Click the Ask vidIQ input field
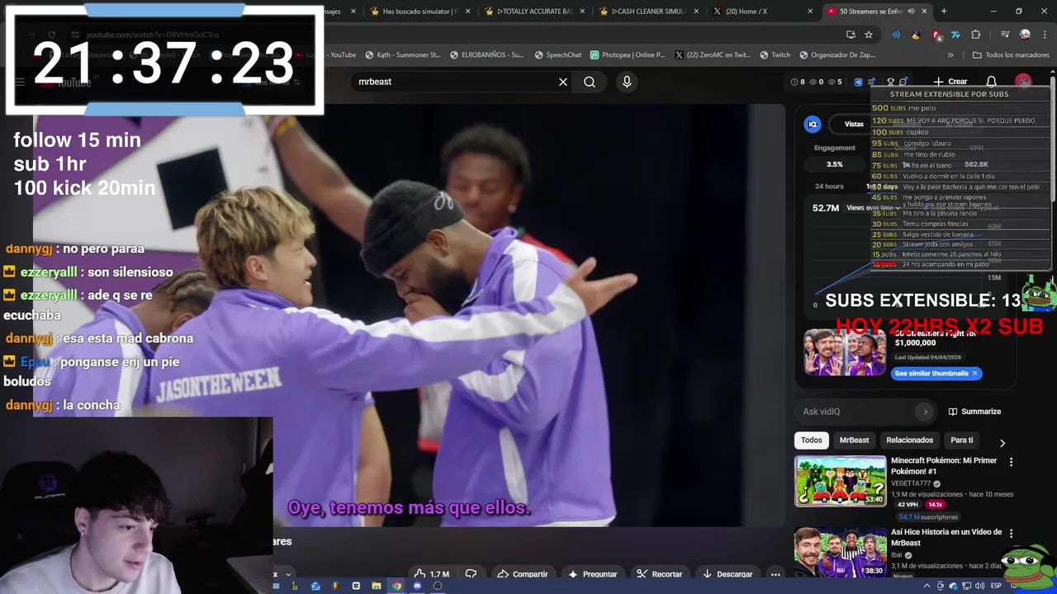The image size is (1057, 594). click(x=857, y=412)
